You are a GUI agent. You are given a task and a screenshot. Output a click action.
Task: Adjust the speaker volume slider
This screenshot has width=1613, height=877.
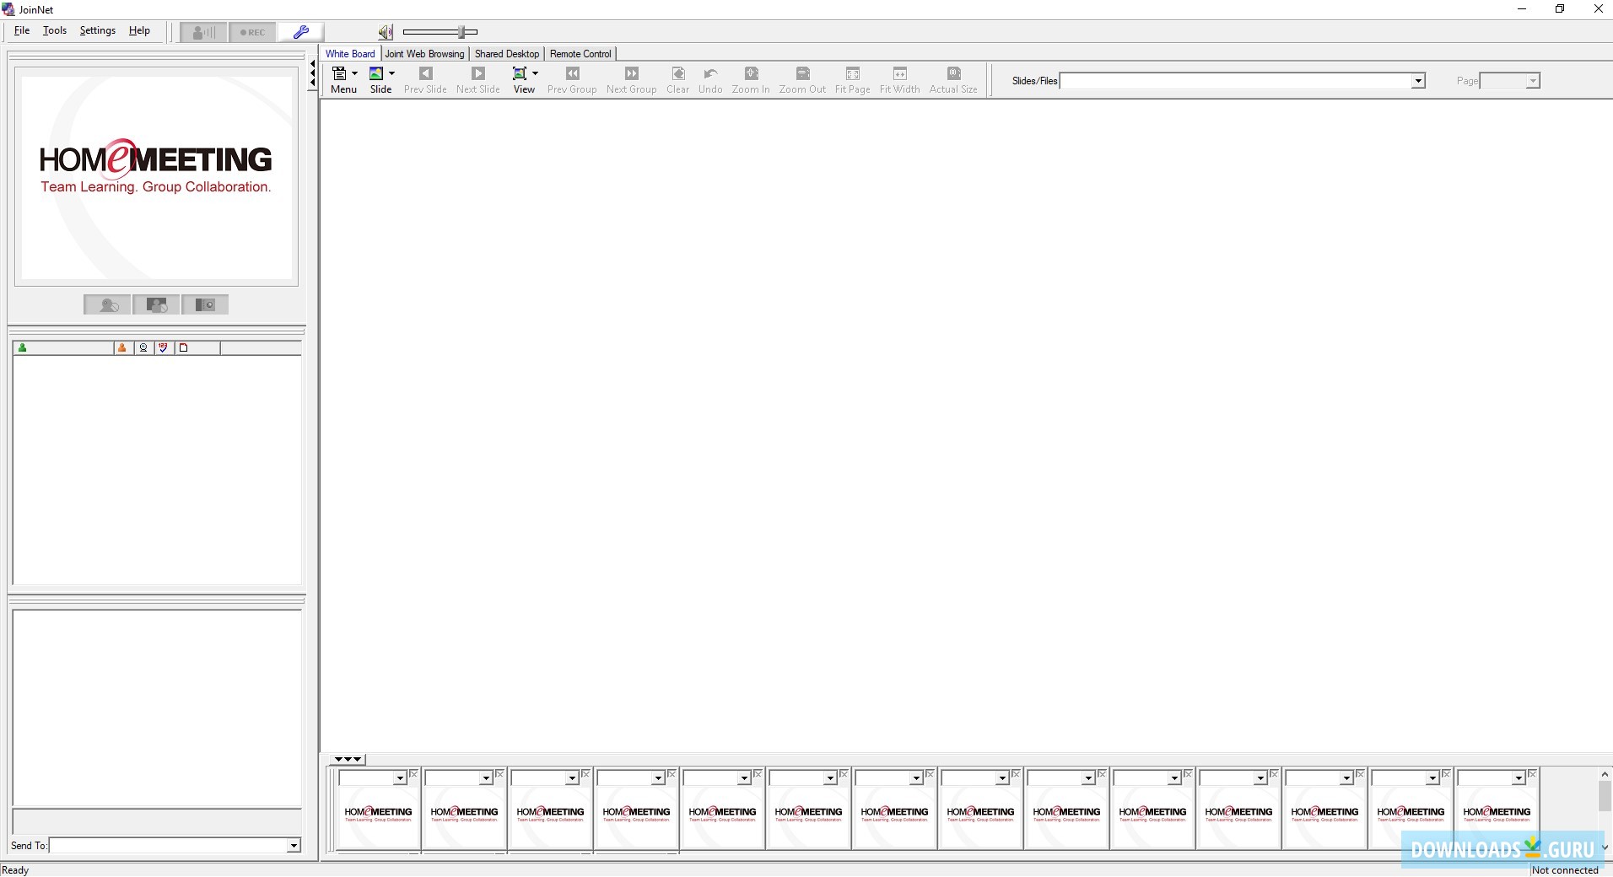(x=462, y=32)
